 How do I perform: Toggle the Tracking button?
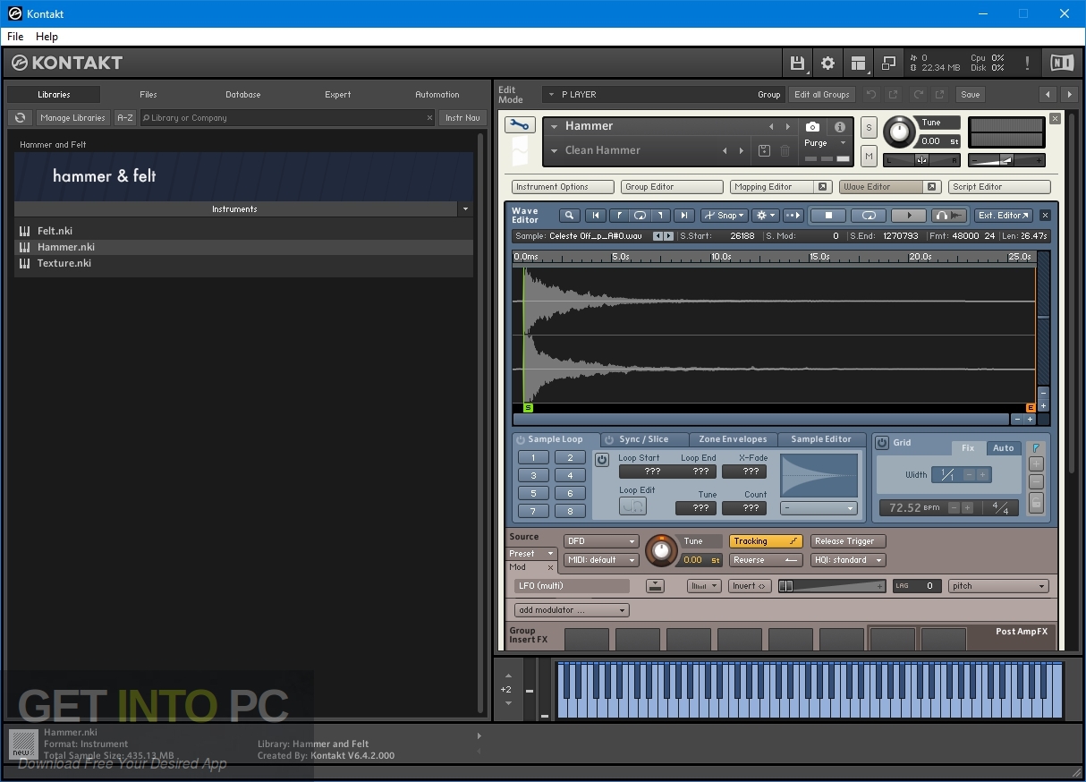click(766, 540)
